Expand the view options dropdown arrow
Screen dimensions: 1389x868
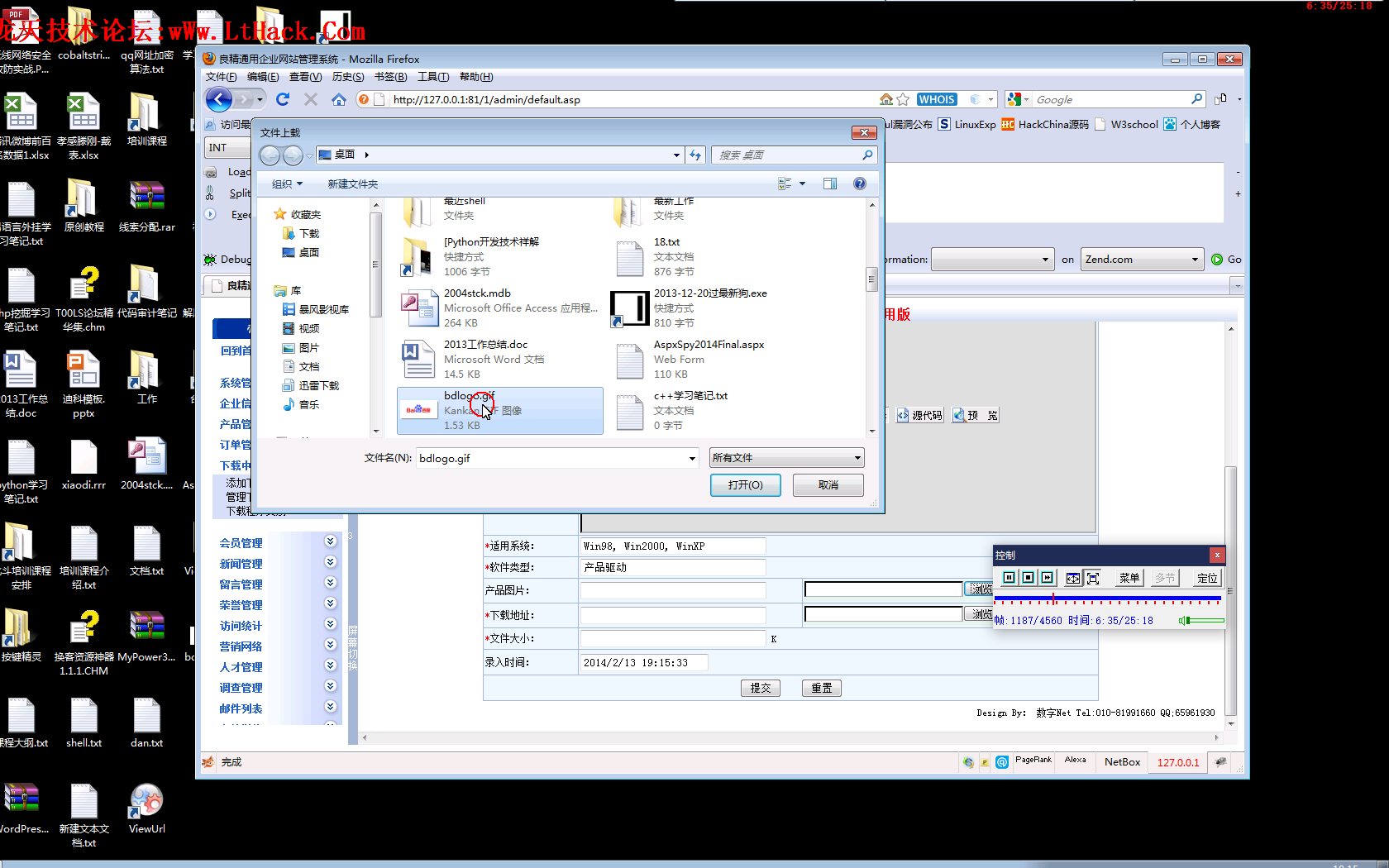[802, 184]
